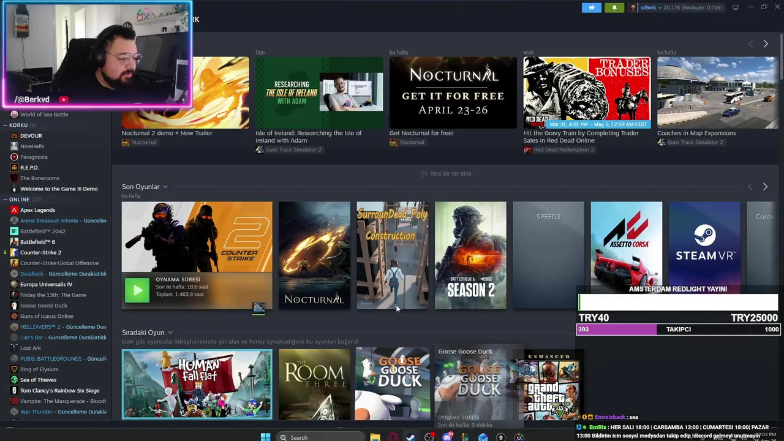This screenshot has width=784, height=441.
Task: Open Windows Start menu
Action: pos(265,437)
